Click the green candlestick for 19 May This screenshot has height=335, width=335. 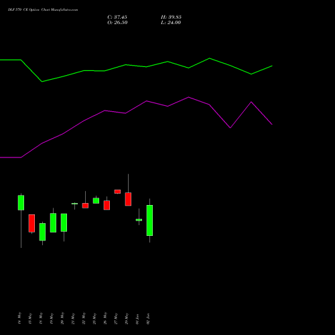[53, 222]
